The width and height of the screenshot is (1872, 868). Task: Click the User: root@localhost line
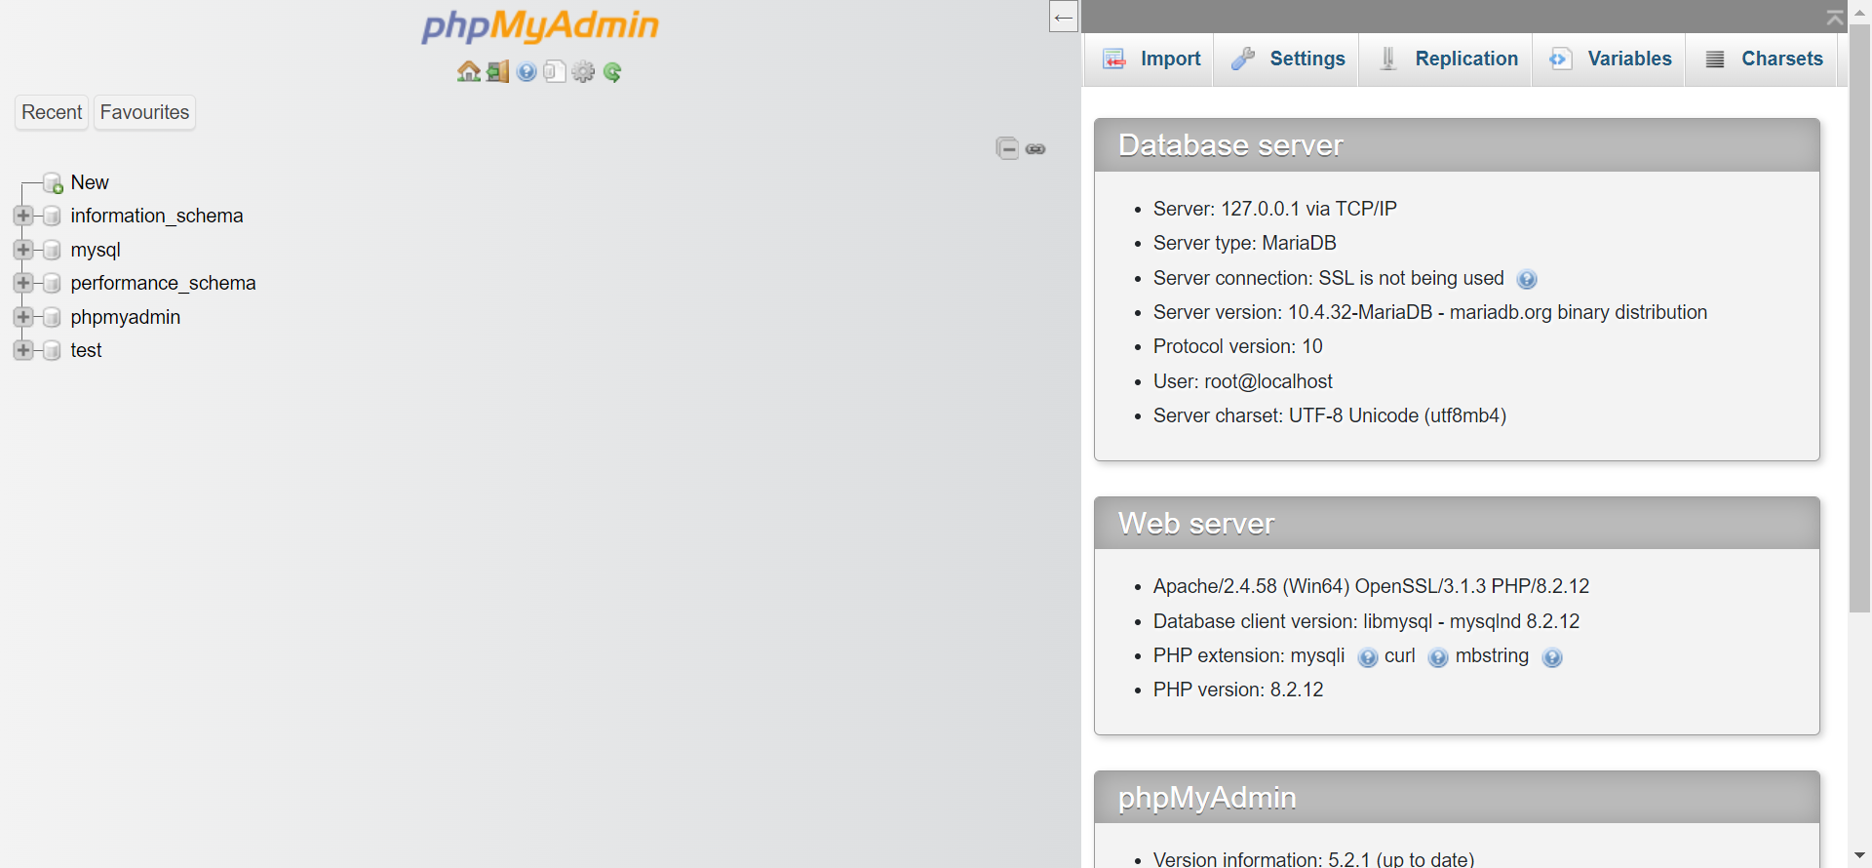[x=1242, y=381]
